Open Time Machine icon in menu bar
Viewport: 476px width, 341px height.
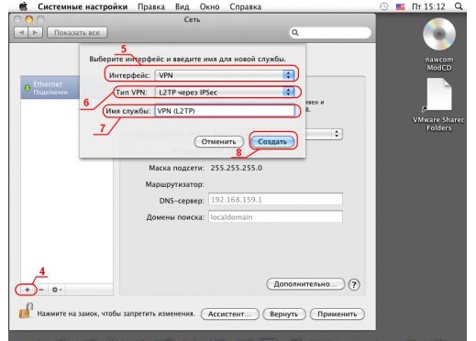[x=384, y=6]
